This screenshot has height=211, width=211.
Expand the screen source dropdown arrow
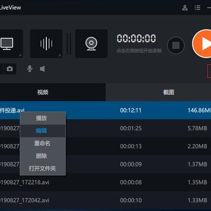coord(20,55)
